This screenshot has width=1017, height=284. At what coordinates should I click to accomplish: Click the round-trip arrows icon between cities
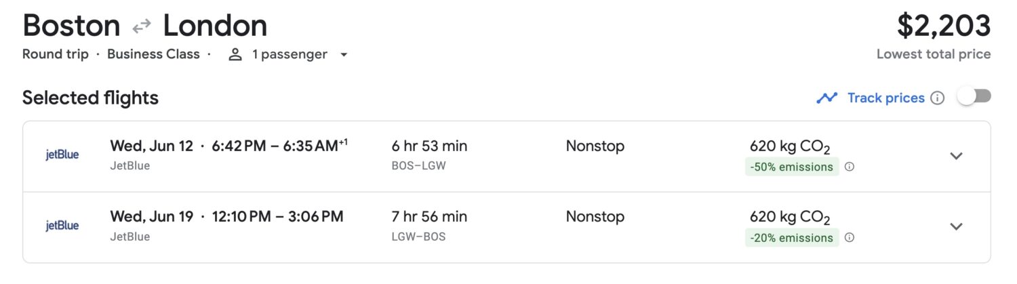pos(142,26)
